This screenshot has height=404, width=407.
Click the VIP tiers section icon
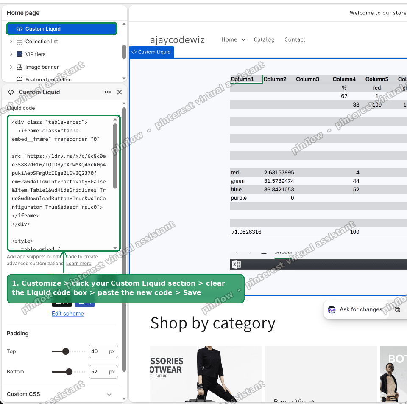pyautogui.click(x=20, y=54)
